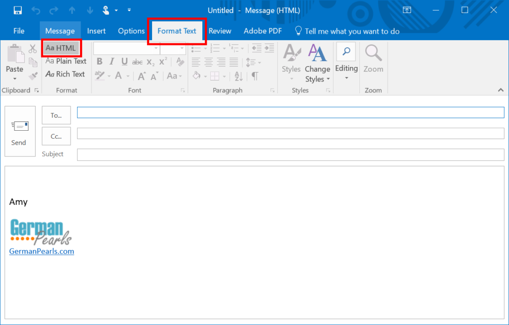Expand the Paste options arrow

pos(14,79)
